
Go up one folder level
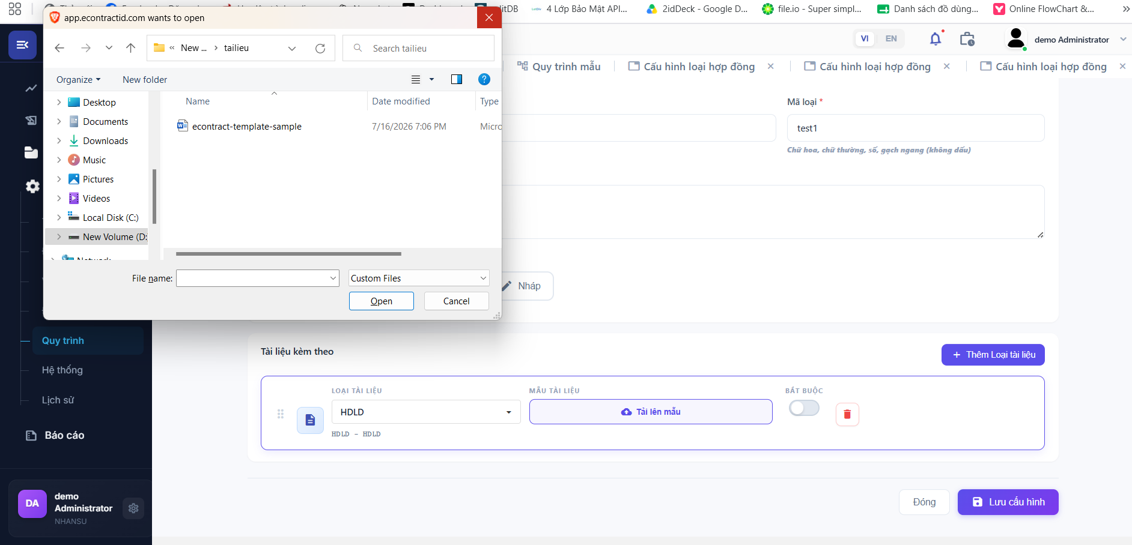pos(131,48)
